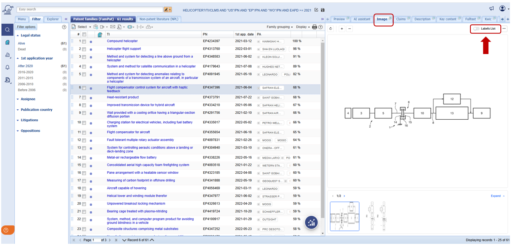Click the help icon next to print
The image size is (512, 245).
pyautogui.click(x=320, y=27)
